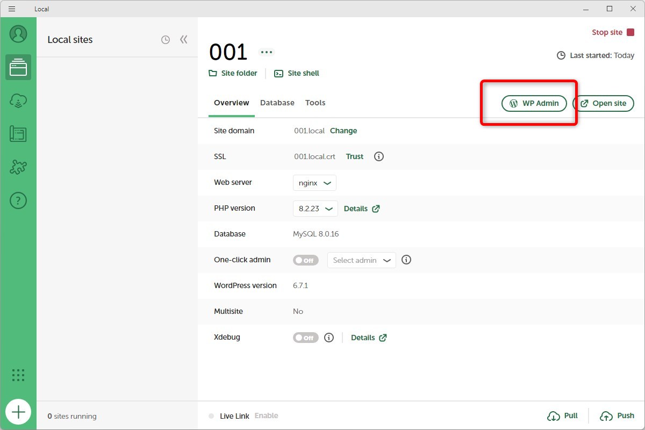This screenshot has height=430, width=645.
Task: Switch to the Database tab
Action: [277, 103]
